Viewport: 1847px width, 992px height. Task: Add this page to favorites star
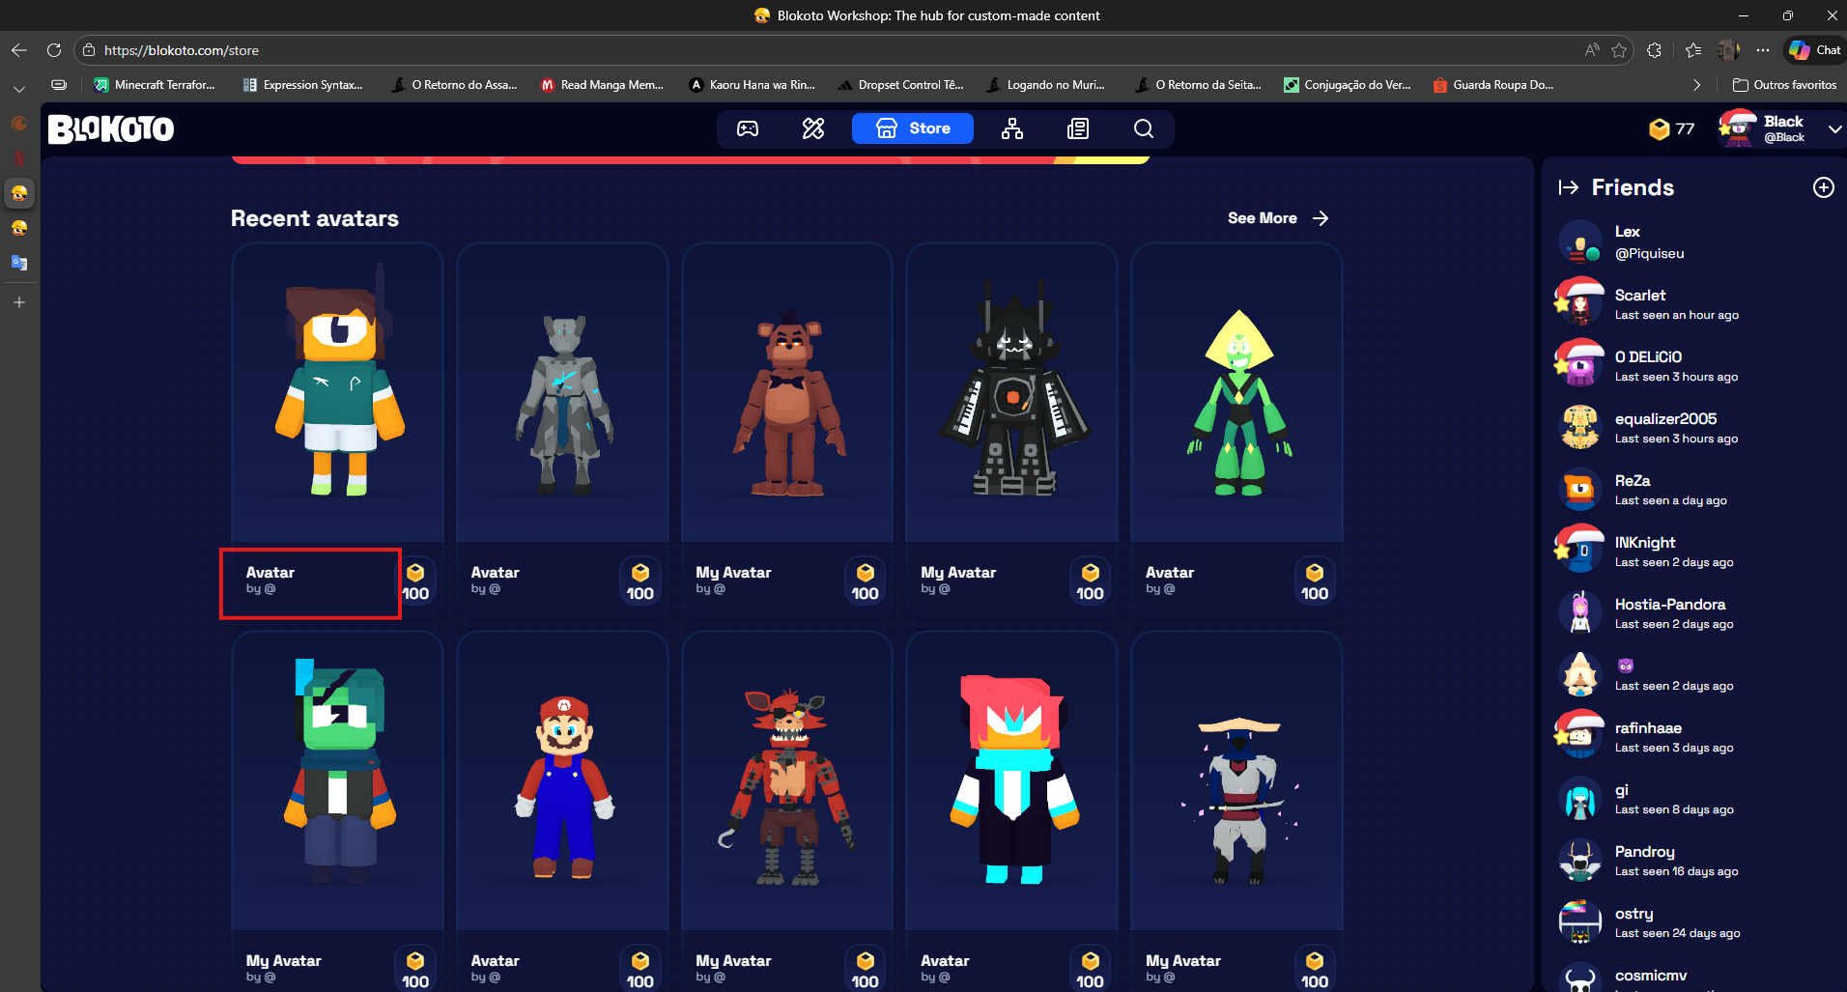1619,50
